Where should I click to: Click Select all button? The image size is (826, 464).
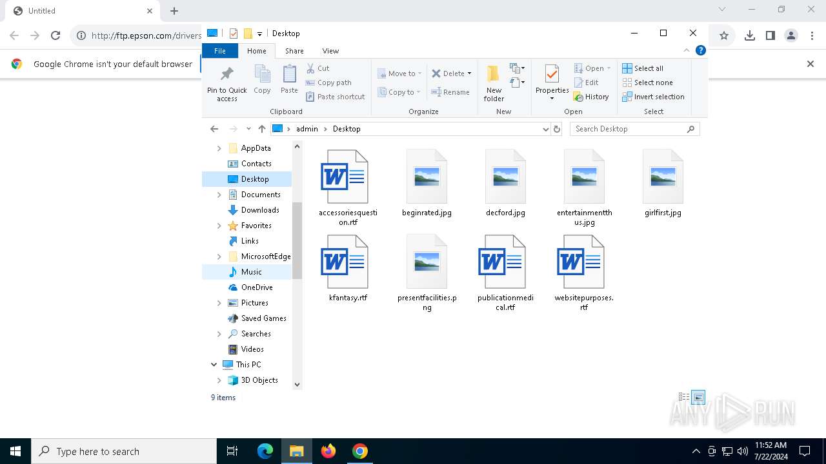(643, 68)
